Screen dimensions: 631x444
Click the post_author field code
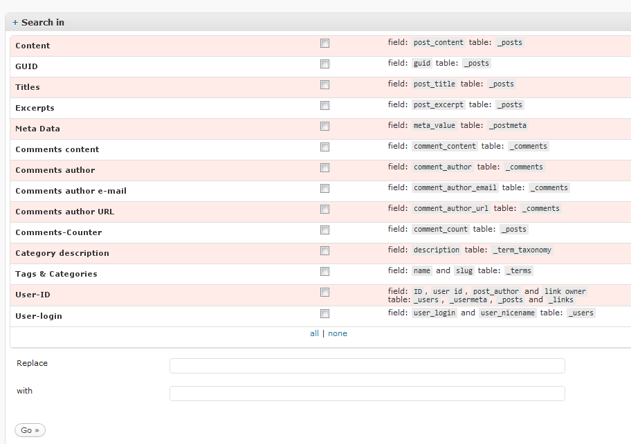click(496, 292)
